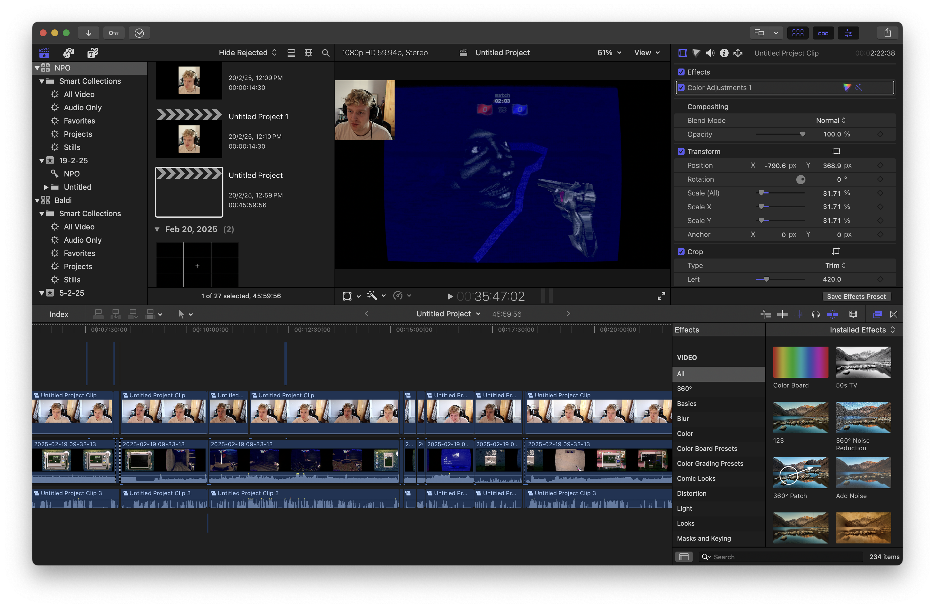The image size is (935, 608).
Task: Adjust the Opacity slider
Action: pyautogui.click(x=781, y=134)
